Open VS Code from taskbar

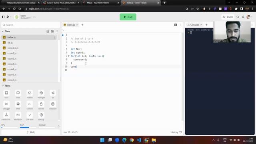(x=139, y=140)
